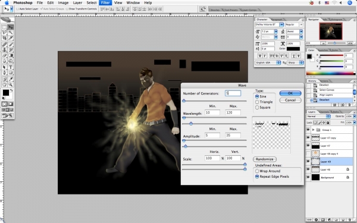Viewport: 357px width, 223px height.
Task: Expand the Group 1 layer folder
Action: click(314, 130)
